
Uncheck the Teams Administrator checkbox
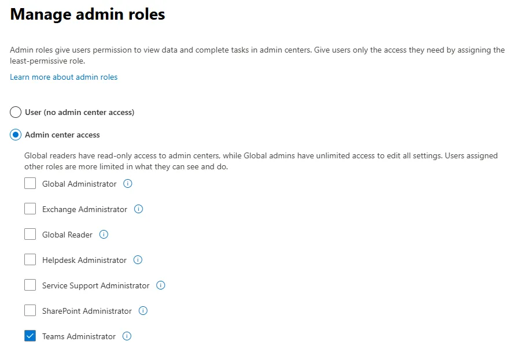coord(30,336)
